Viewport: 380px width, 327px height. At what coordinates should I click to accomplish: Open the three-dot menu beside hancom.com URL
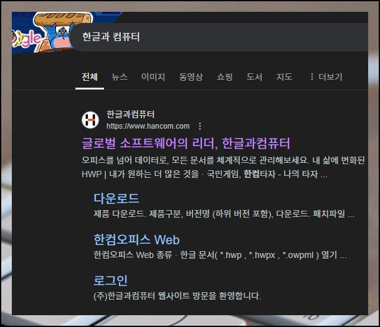pyautogui.click(x=200, y=126)
